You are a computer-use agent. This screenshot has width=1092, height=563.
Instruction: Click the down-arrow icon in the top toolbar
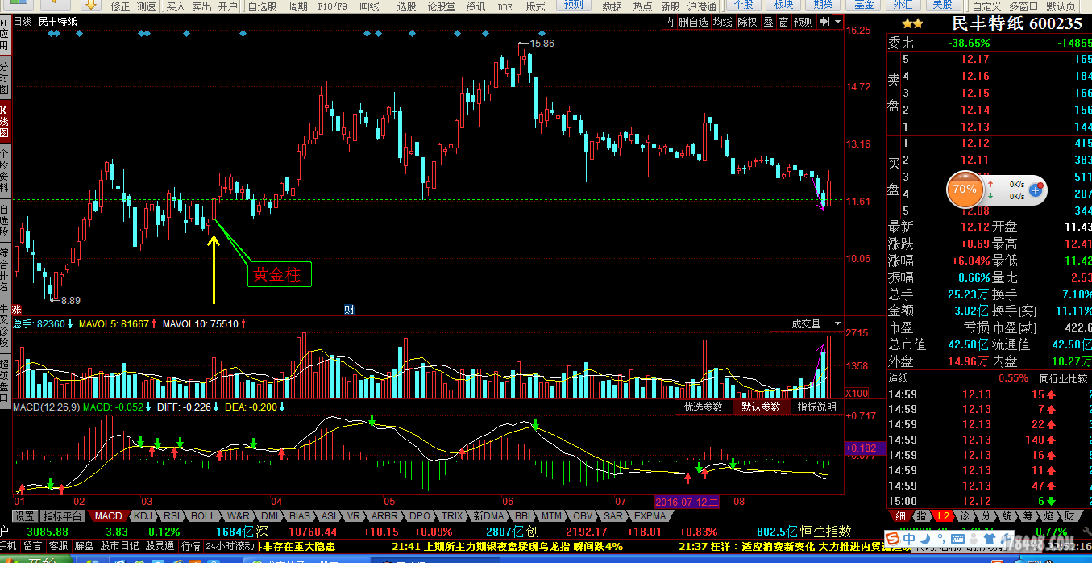[x=91, y=5]
